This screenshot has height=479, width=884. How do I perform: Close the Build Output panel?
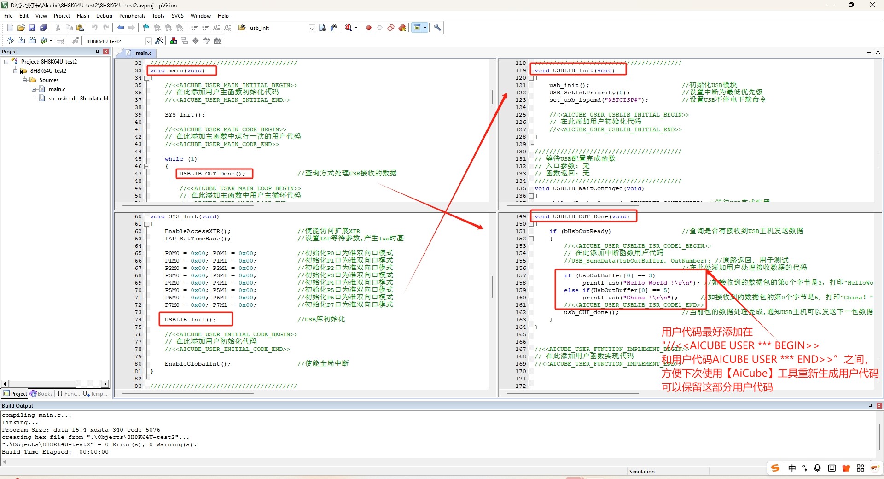879,406
